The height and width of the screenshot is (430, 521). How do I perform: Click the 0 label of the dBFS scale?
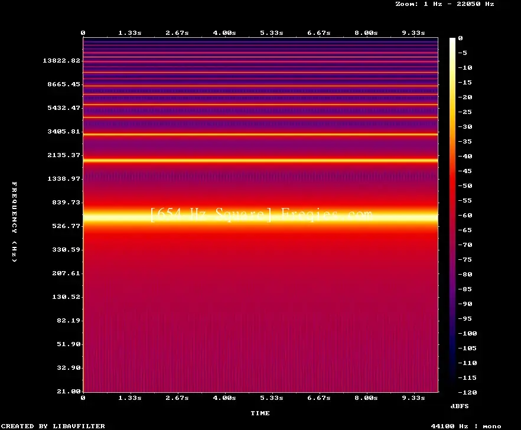[460, 38]
